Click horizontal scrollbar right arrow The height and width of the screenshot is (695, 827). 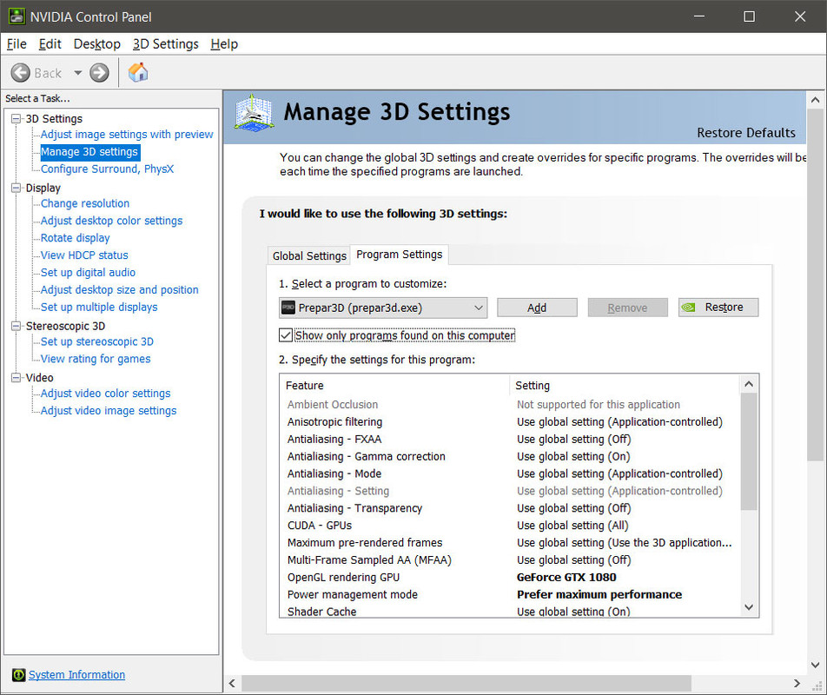tap(797, 684)
